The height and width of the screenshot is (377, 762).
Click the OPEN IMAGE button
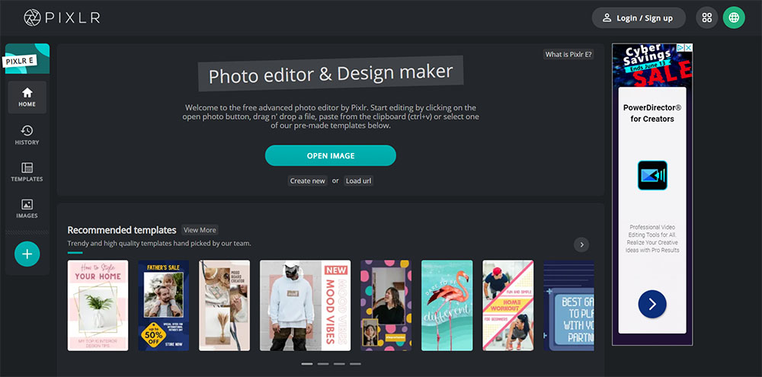tap(331, 156)
